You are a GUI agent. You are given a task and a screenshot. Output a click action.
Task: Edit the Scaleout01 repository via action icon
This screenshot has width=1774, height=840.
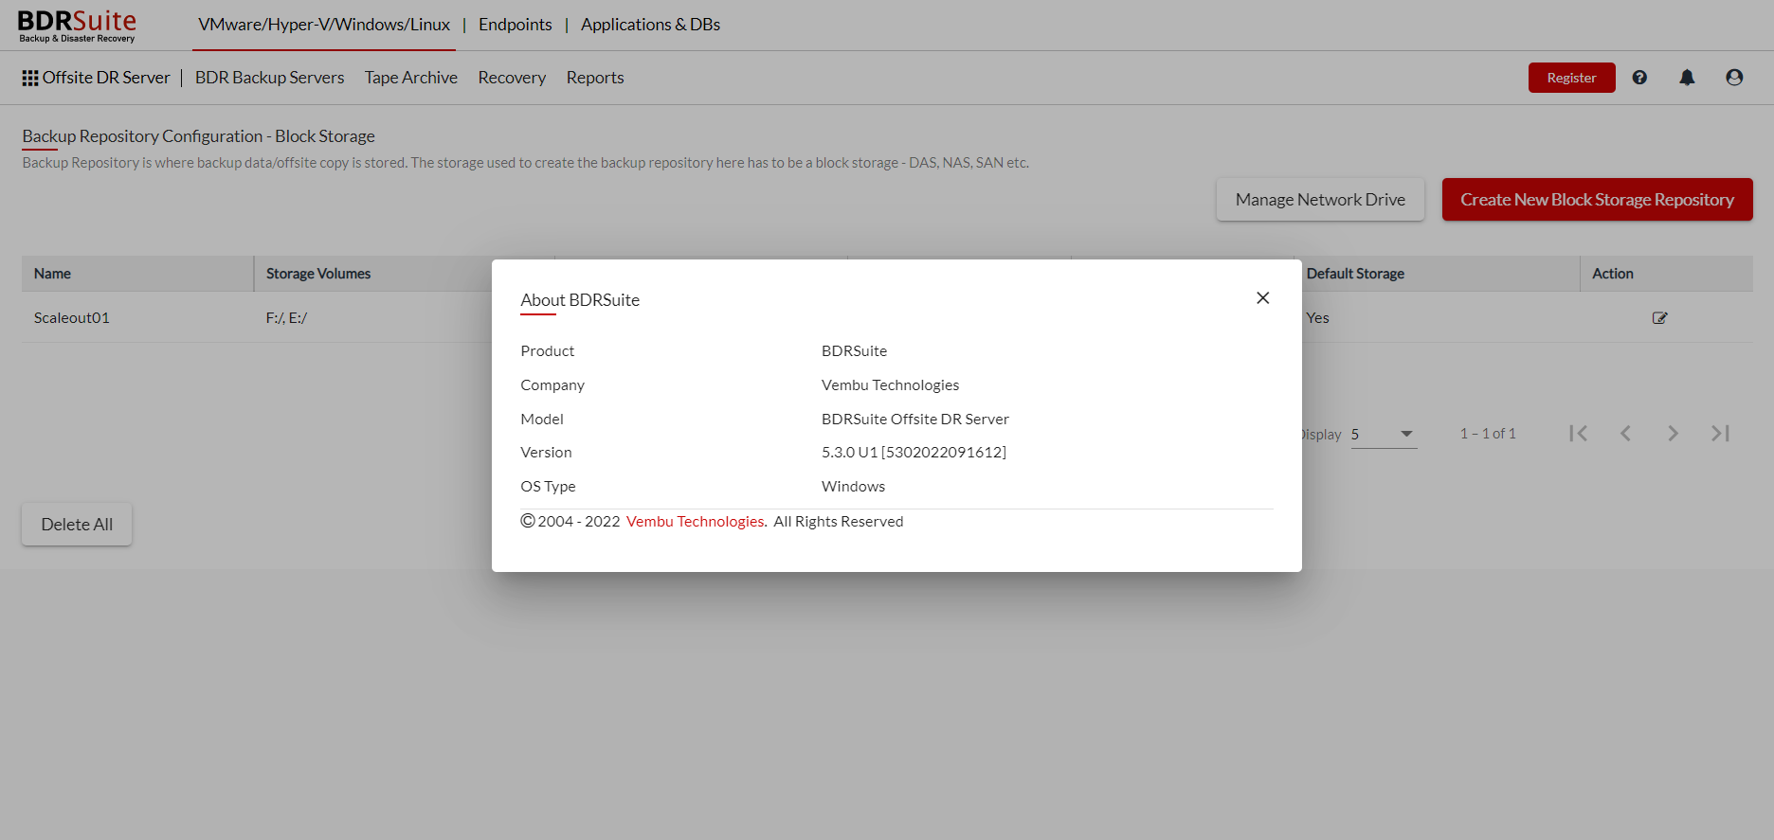[1659, 318]
